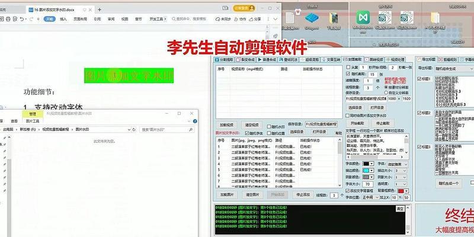The height and width of the screenshot is (237, 474).
Task: Toggle the 标题1 checkbox
Action: point(419,79)
